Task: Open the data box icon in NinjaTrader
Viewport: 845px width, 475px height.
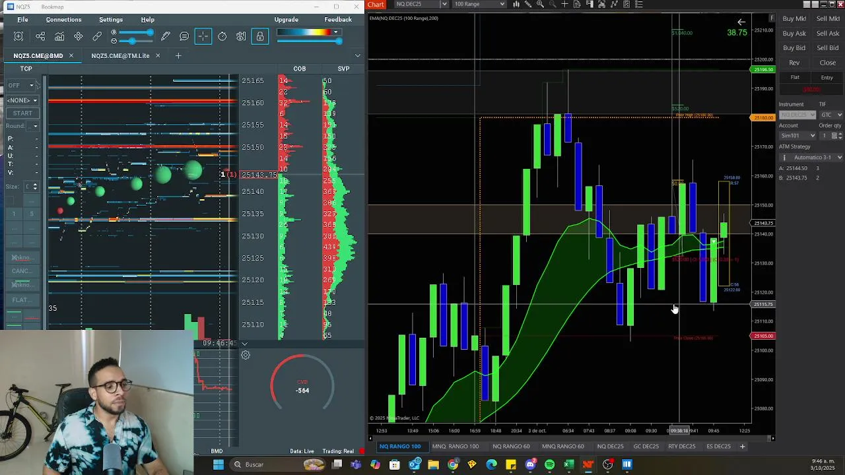Action: click(x=577, y=4)
